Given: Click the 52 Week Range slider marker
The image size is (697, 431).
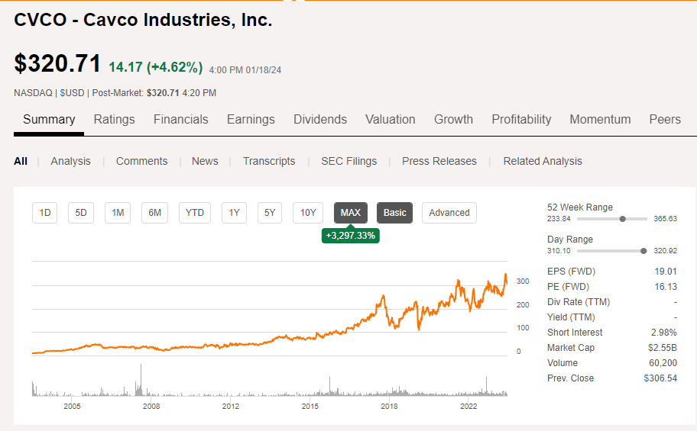Looking at the screenshot, I should (623, 219).
